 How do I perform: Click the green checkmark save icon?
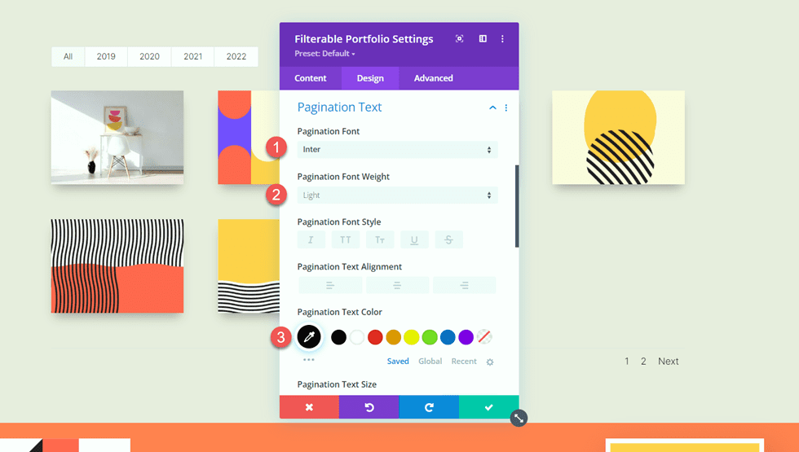coord(488,407)
